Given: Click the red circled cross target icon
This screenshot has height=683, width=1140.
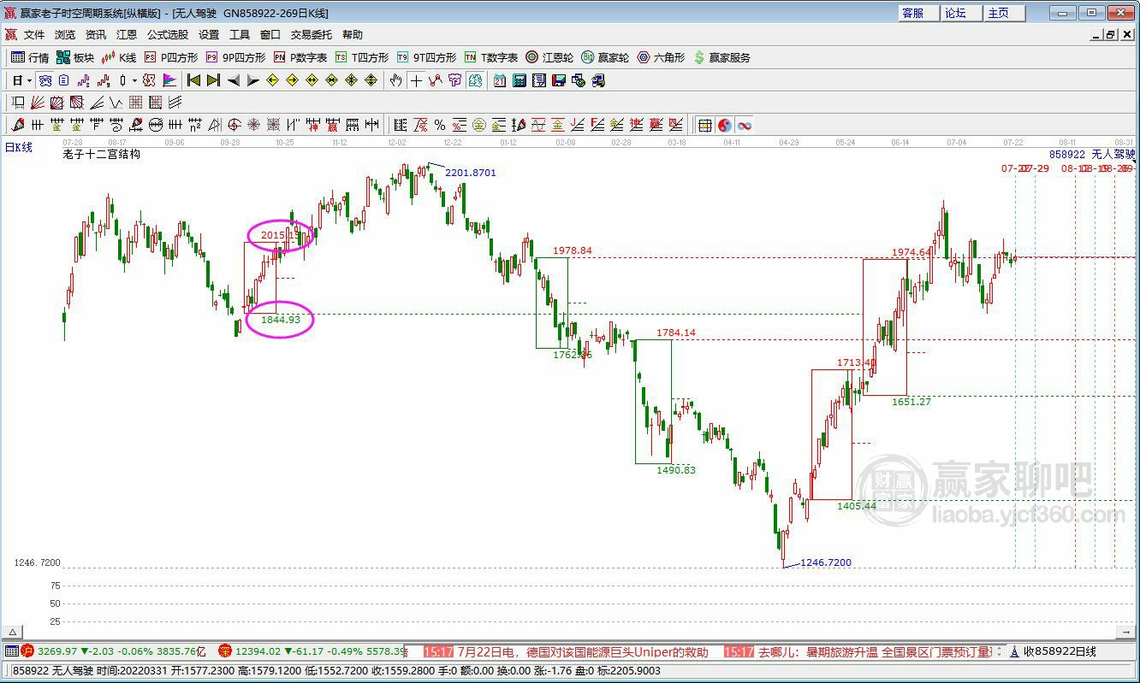Looking at the screenshot, I should (x=235, y=125).
